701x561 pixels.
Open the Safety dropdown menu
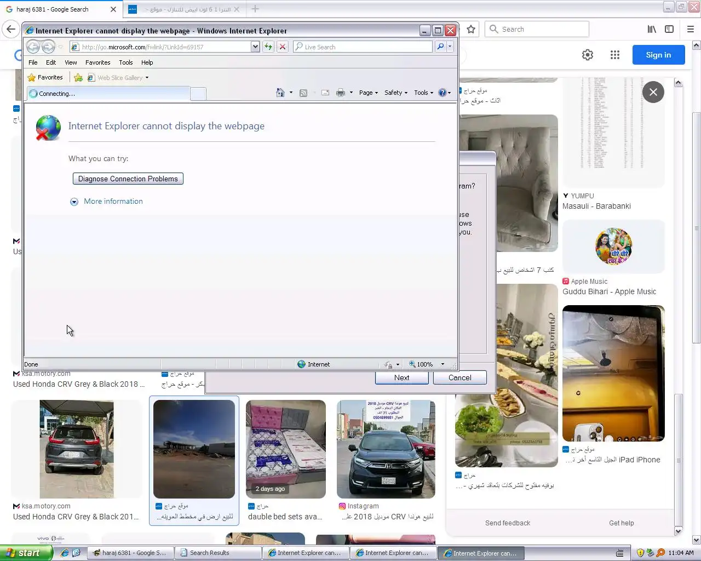396,93
